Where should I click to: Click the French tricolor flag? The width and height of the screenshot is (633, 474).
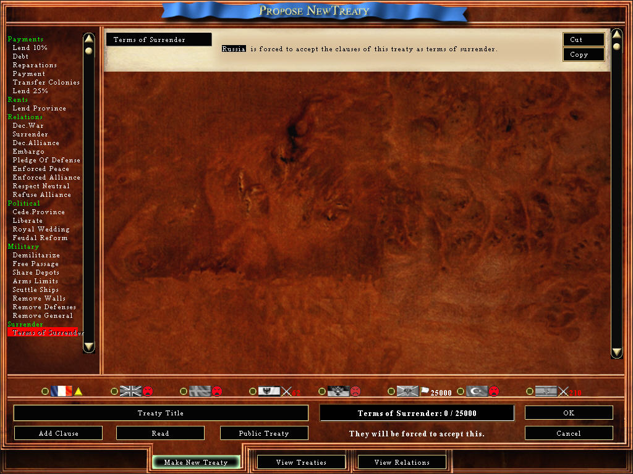(x=61, y=391)
